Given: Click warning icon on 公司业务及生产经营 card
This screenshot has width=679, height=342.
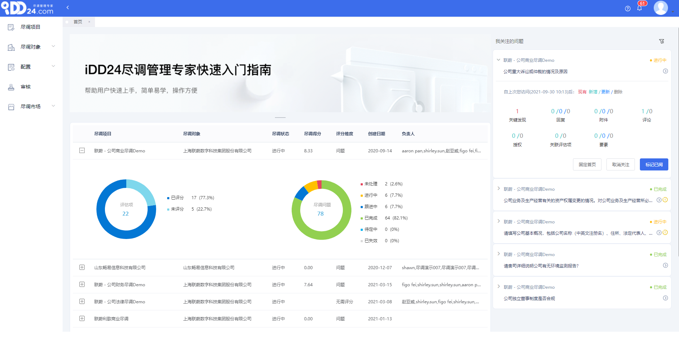Looking at the screenshot, I should click(x=665, y=200).
